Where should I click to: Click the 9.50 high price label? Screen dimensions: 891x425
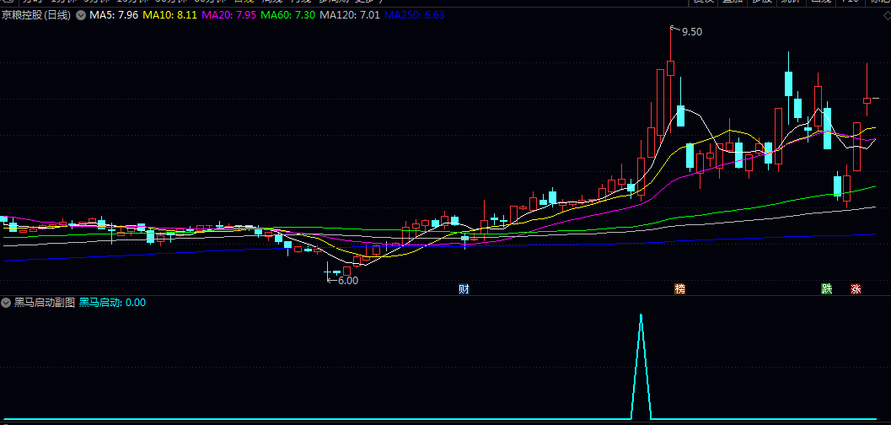coord(691,32)
